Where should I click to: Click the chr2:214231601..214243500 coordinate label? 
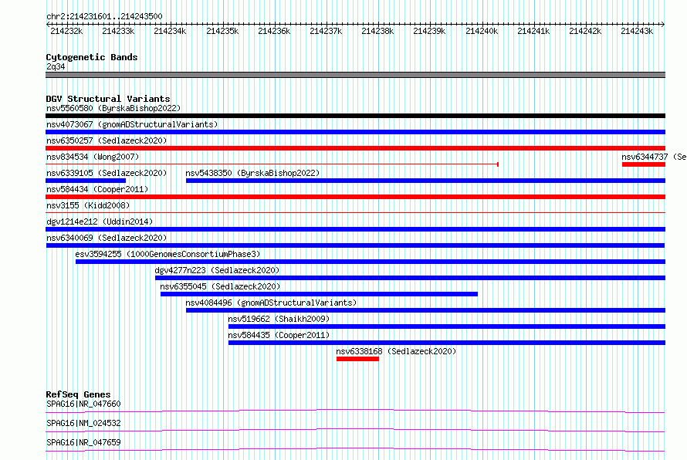point(104,16)
